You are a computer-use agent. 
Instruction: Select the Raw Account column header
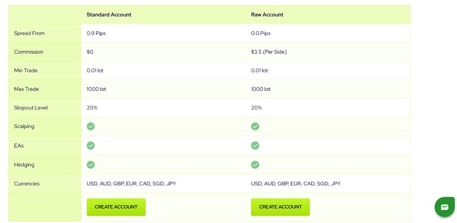(x=267, y=15)
